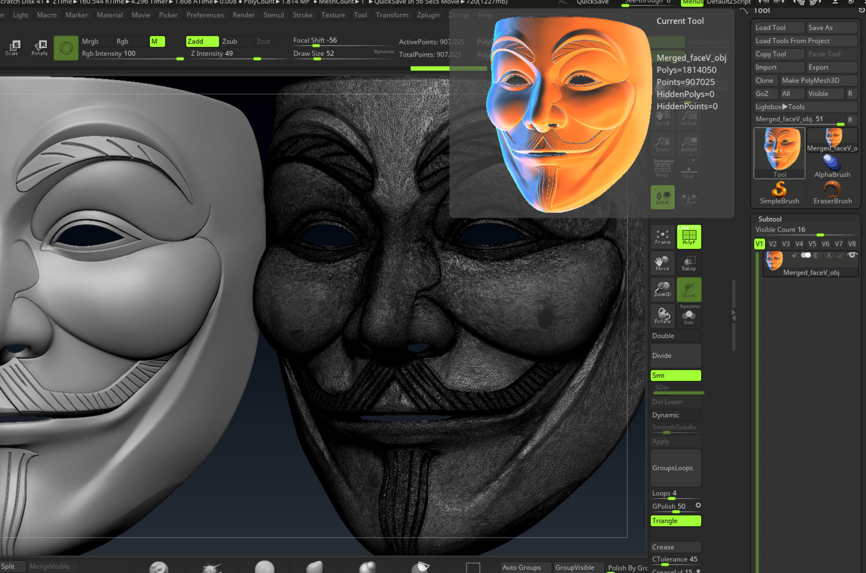
Task: Toggle the Zadd button
Action: (x=202, y=41)
